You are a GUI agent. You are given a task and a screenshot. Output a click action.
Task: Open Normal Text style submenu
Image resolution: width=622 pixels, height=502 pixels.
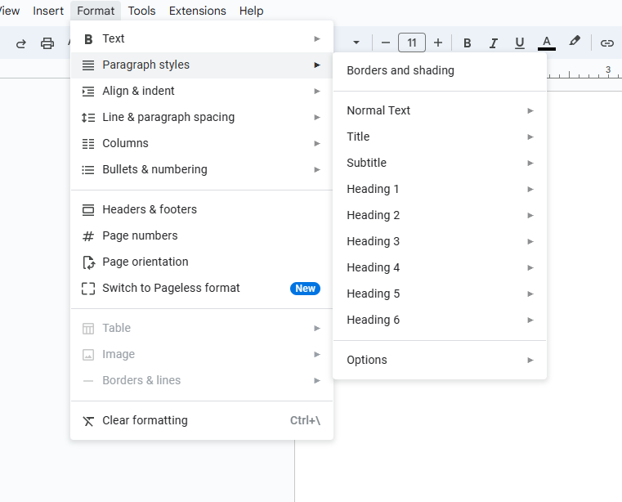coord(440,110)
